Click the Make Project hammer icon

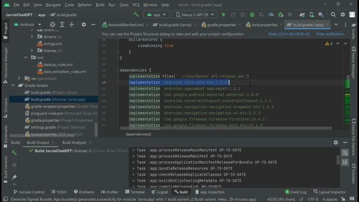[136, 15]
